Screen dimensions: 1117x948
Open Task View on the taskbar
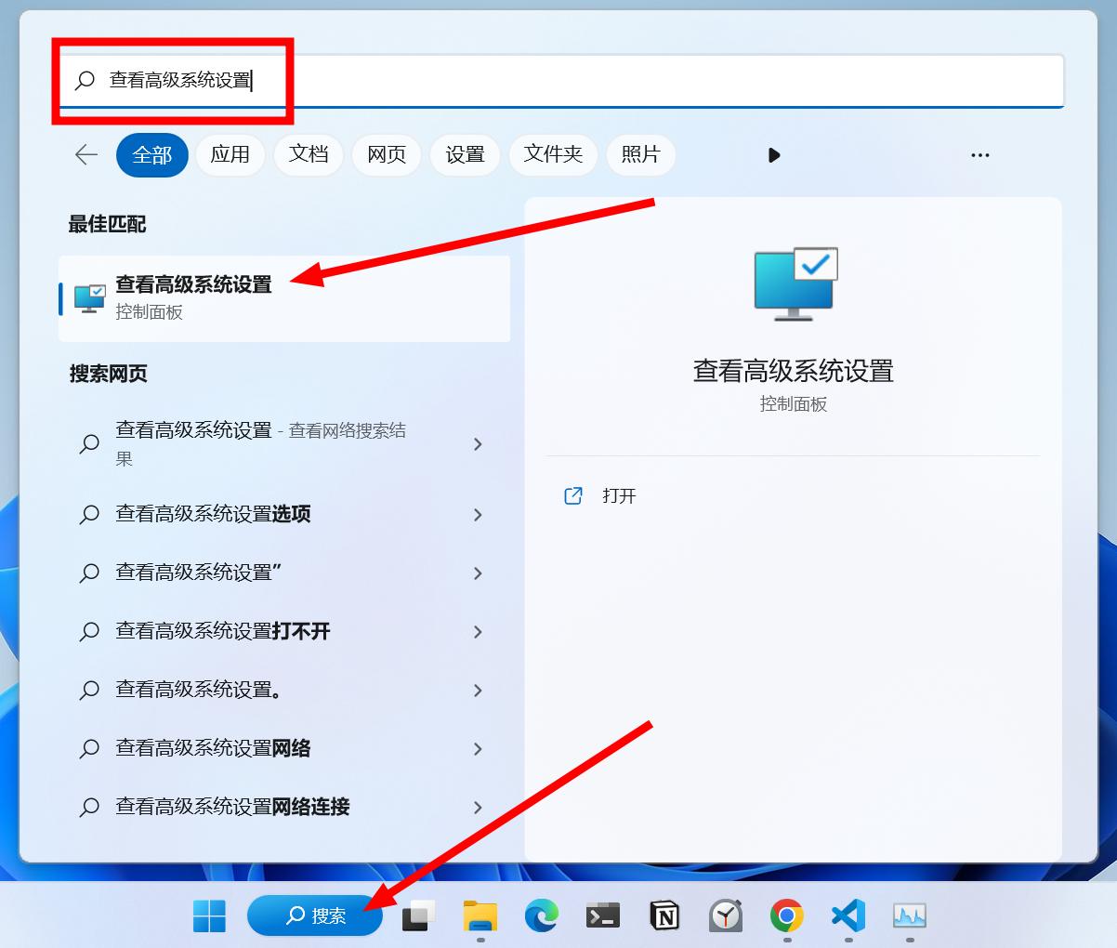[418, 916]
